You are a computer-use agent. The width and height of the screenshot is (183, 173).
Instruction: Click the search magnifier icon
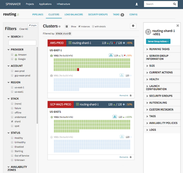(x=174, y=4)
